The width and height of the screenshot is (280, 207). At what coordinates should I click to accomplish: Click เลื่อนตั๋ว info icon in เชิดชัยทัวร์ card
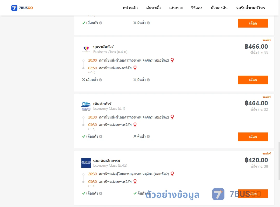point(101,137)
